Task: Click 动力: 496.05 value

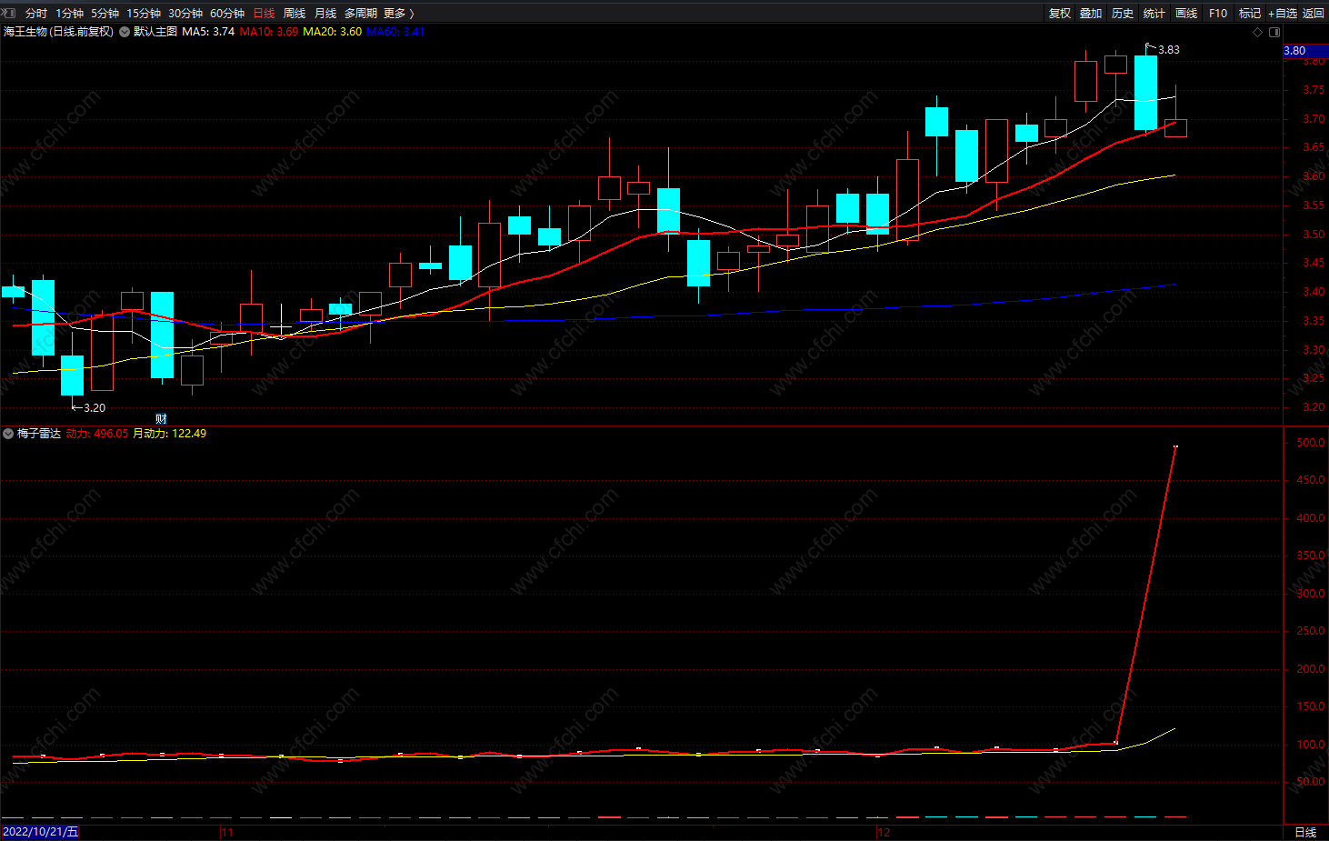Action: point(97,434)
